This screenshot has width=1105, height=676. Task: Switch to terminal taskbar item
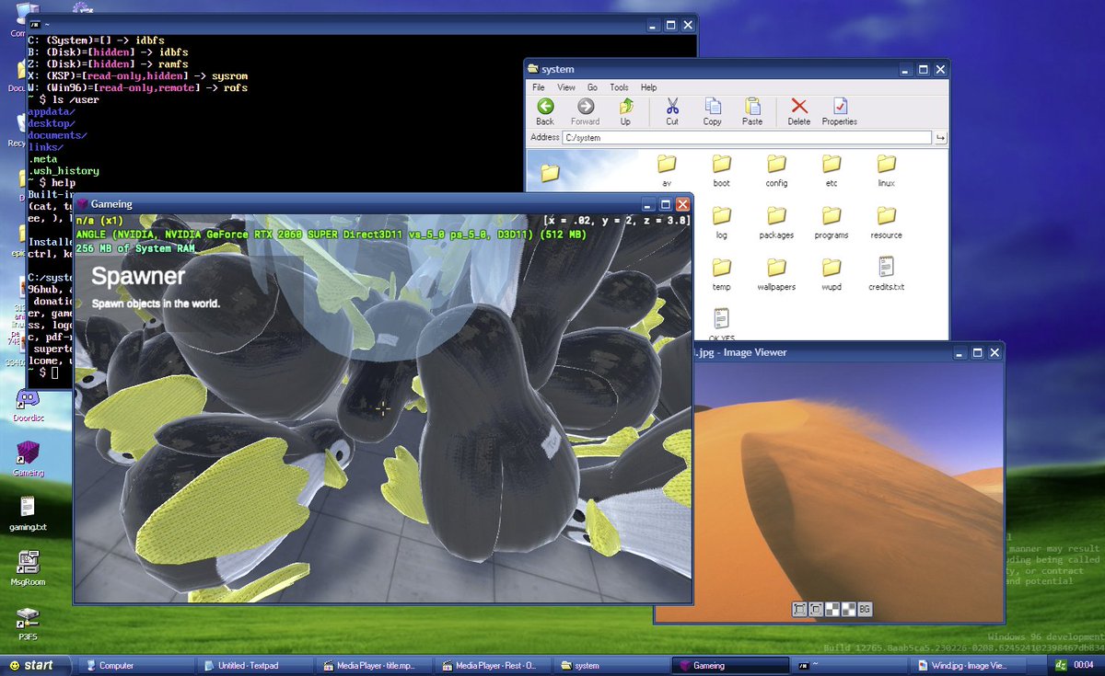[849, 665]
